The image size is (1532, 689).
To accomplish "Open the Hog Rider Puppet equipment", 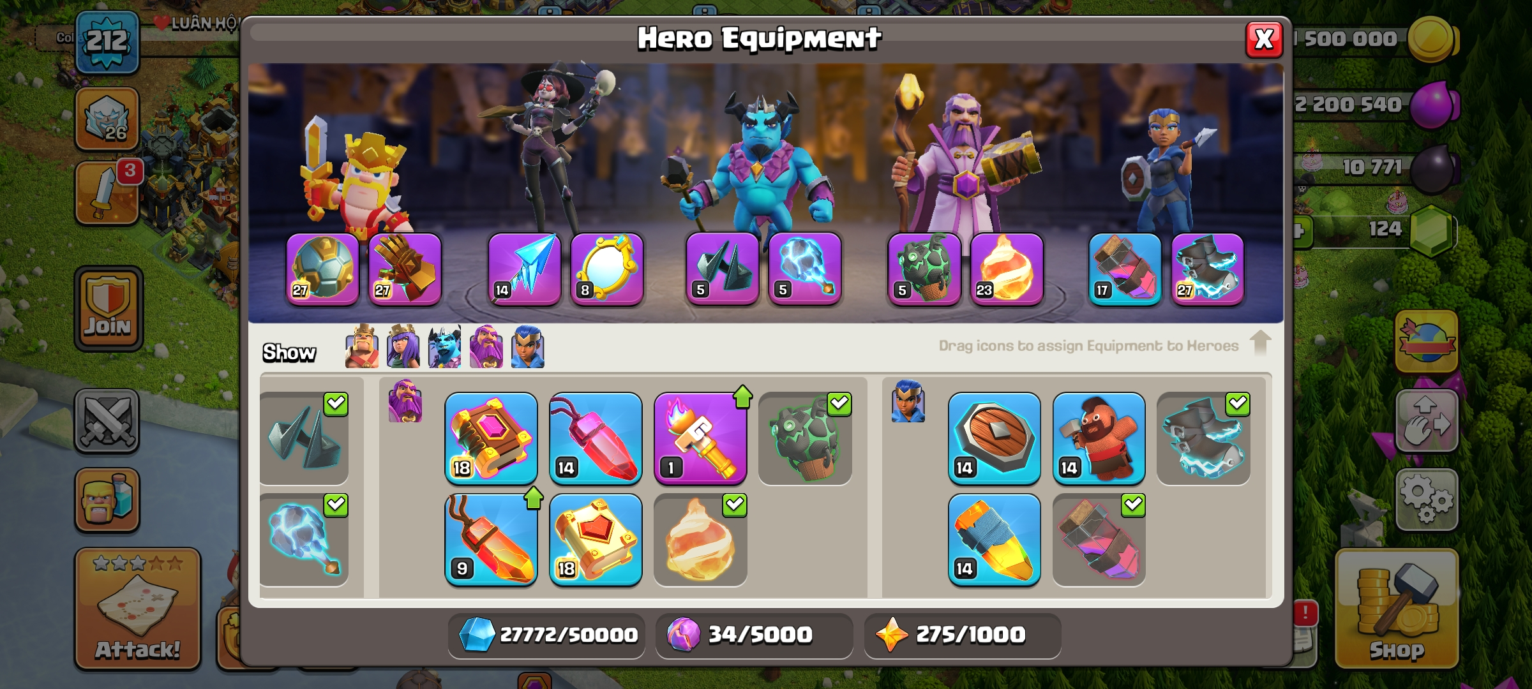I will click(x=1099, y=438).
